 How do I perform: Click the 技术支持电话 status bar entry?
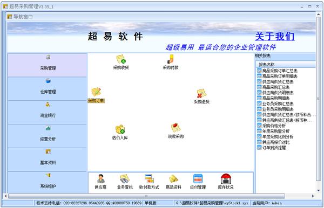pos(89,203)
